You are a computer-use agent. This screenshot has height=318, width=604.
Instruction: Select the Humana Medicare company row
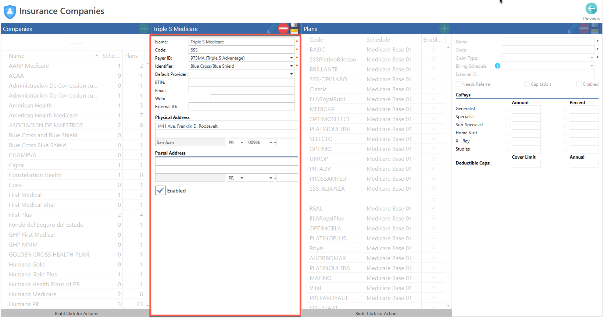(x=76, y=294)
